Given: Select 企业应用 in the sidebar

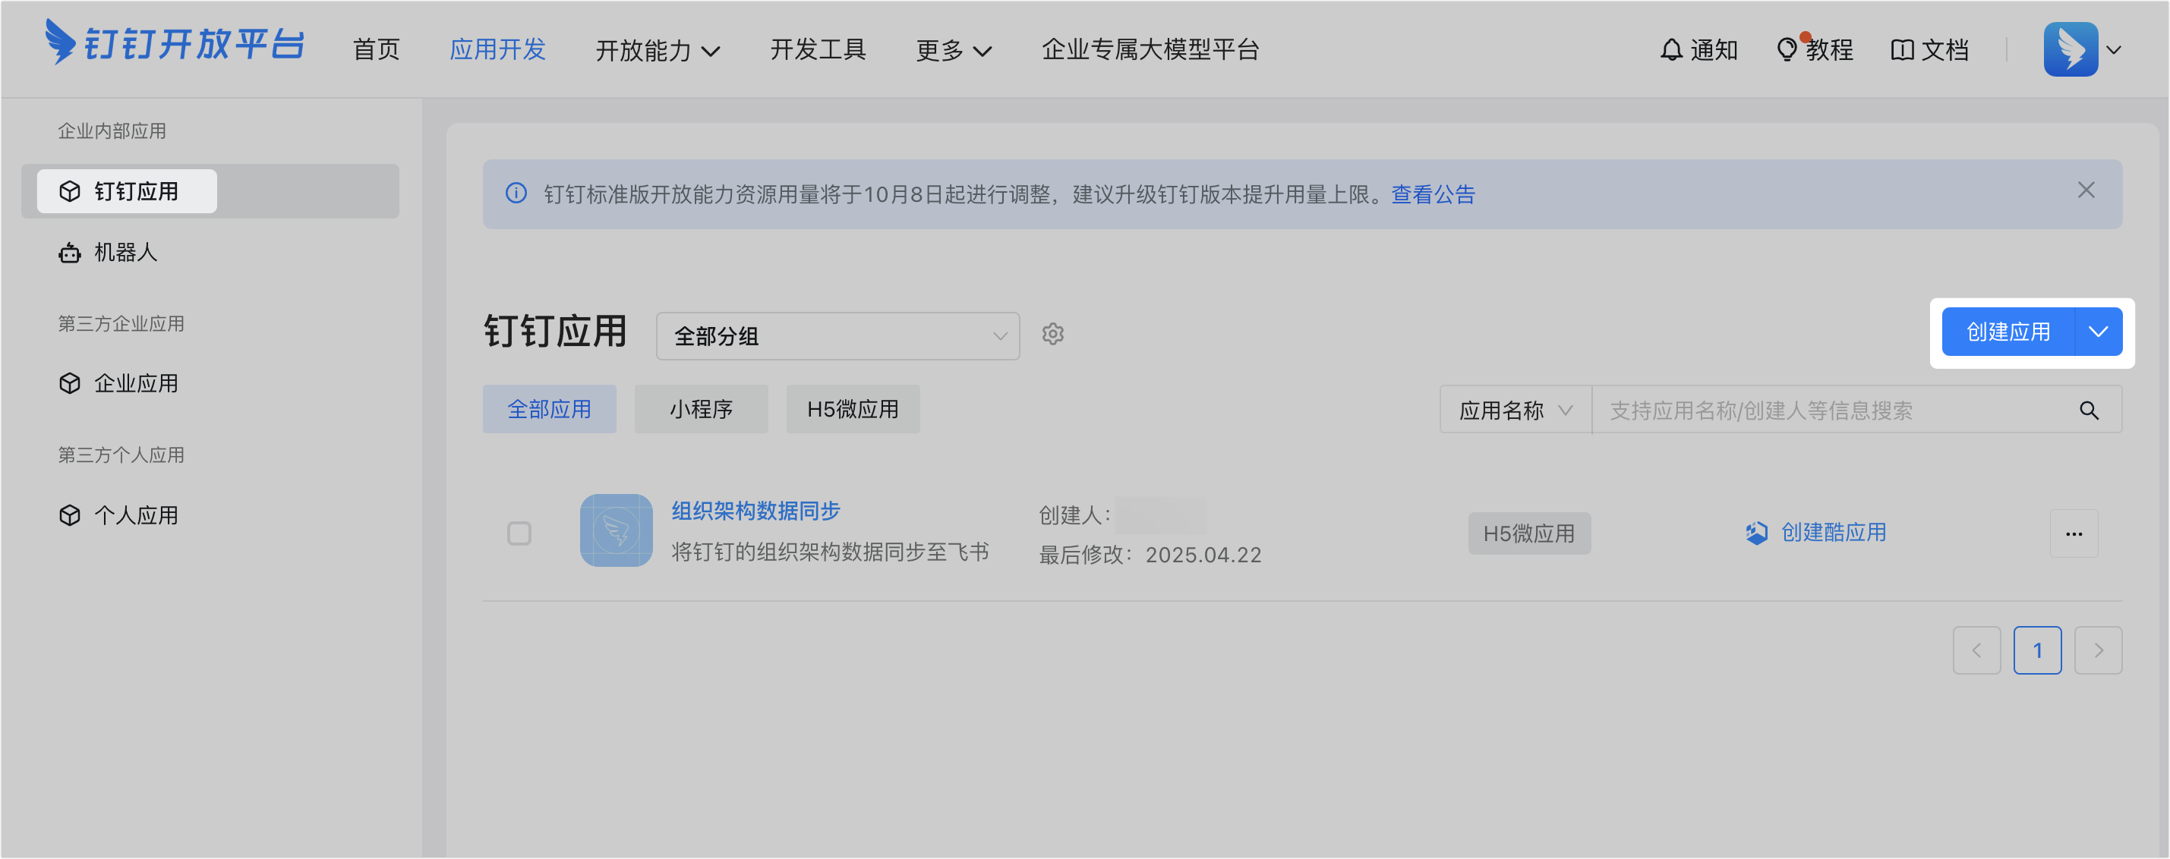Looking at the screenshot, I should click(x=210, y=383).
